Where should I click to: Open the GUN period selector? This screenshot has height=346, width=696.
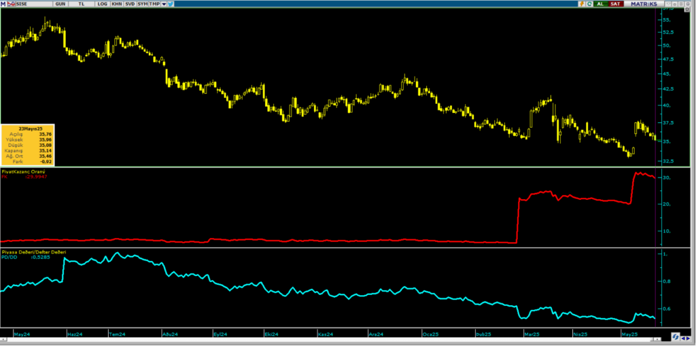point(60,4)
